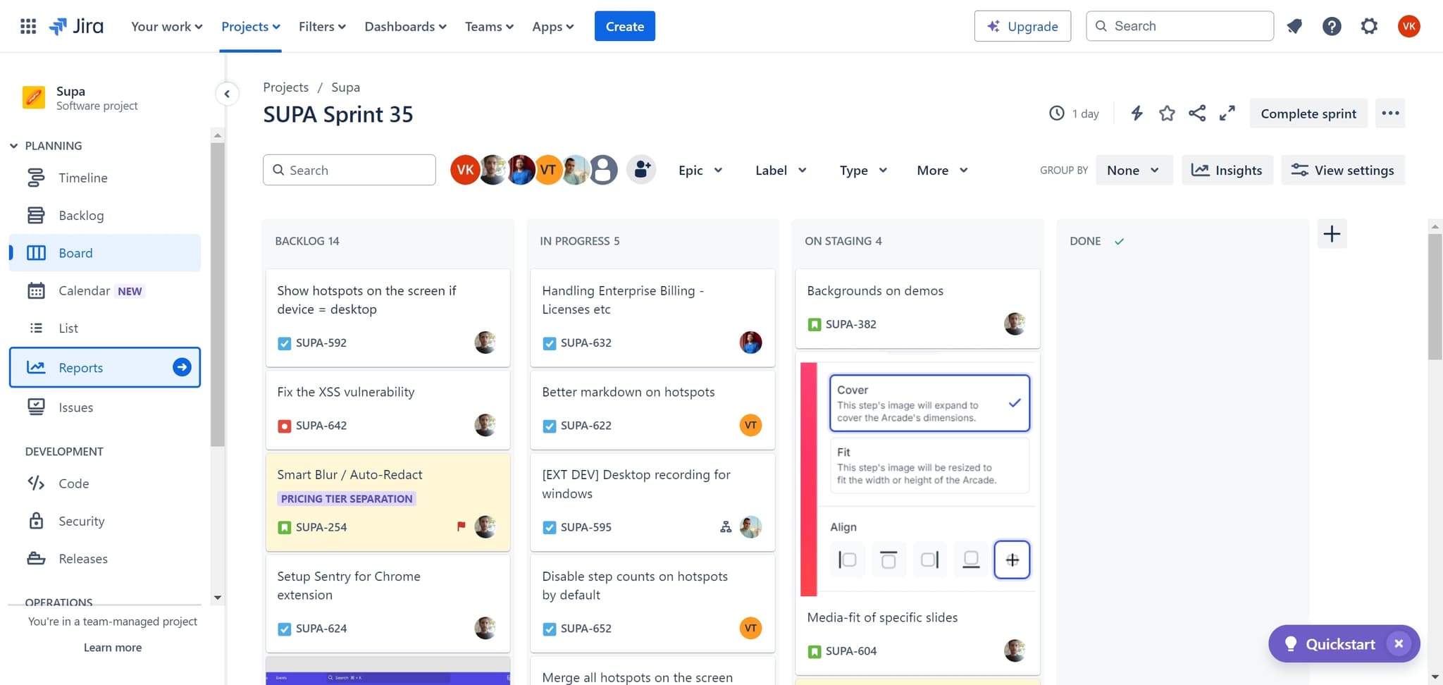Image resolution: width=1443 pixels, height=685 pixels.
Task: Expand the board to fullscreen mode
Action: pos(1227,113)
